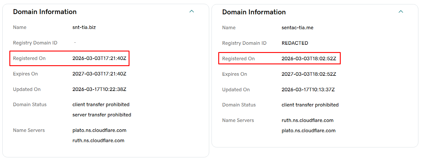Click the Domain Information heading above sentac-tia.me
Image resolution: width=421 pixels, height=160 pixels.
click(x=254, y=12)
